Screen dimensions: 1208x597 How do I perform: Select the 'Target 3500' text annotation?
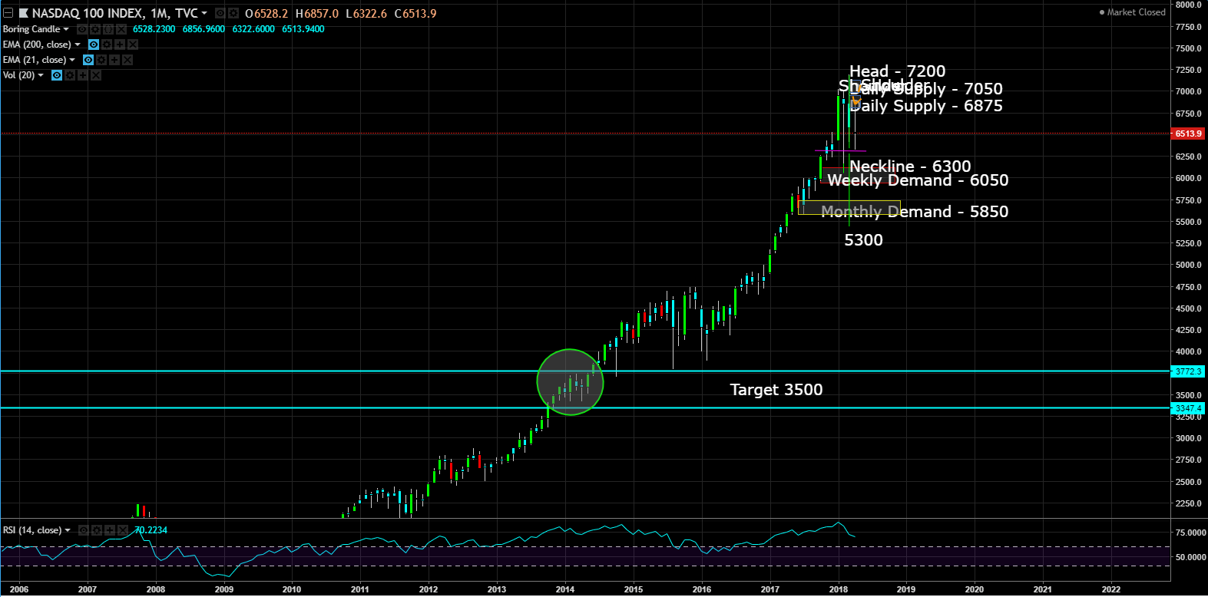point(776,390)
